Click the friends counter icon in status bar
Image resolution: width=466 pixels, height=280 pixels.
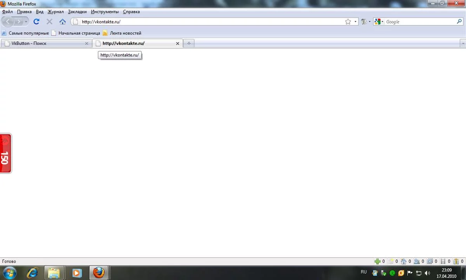click(419, 261)
